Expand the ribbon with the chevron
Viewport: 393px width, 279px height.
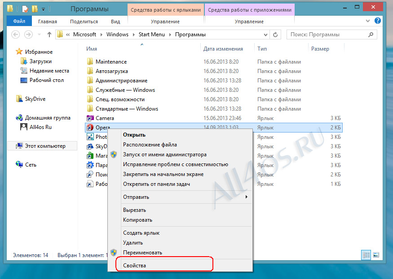pos(368,21)
